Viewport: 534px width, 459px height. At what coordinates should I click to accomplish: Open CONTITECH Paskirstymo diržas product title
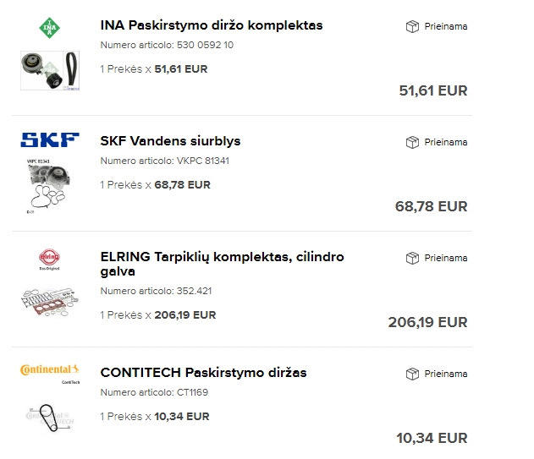point(203,373)
